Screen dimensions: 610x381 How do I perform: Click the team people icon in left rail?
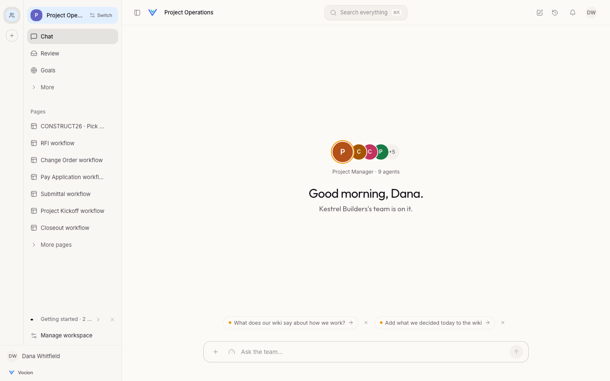pos(12,15)
